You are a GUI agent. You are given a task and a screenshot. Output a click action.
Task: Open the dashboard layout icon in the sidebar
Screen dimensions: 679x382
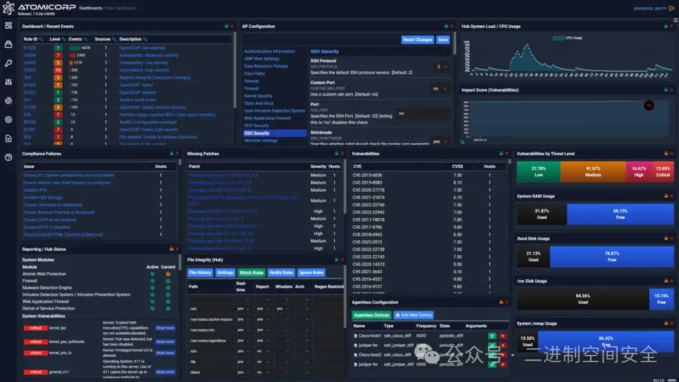coord(8,27)
